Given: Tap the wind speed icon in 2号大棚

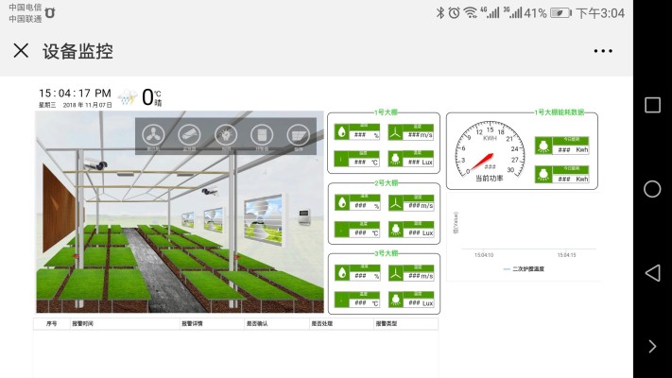Looking at the screenshot, I should click(395, 202).
